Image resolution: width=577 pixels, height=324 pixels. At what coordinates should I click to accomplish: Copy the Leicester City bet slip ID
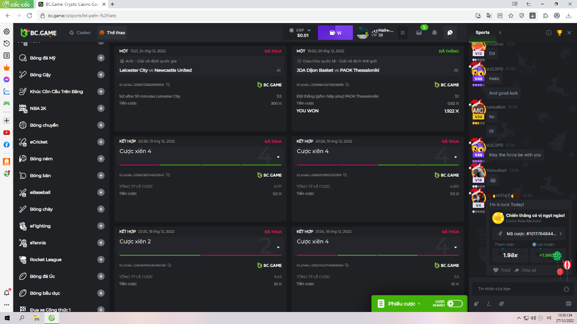point(168,85)
